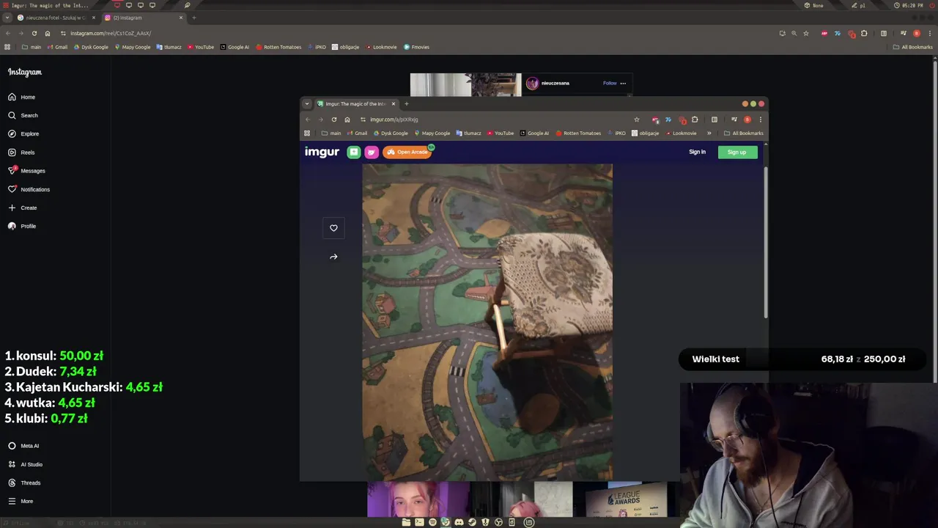Open Reels in Instagram sidebar
This screenshot has height=528, width=938.
point(21,153)
